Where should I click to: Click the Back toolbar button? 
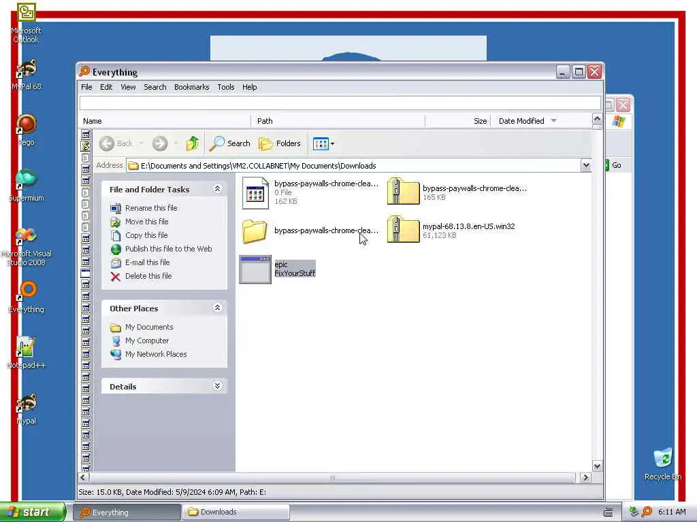click(116, 143)
